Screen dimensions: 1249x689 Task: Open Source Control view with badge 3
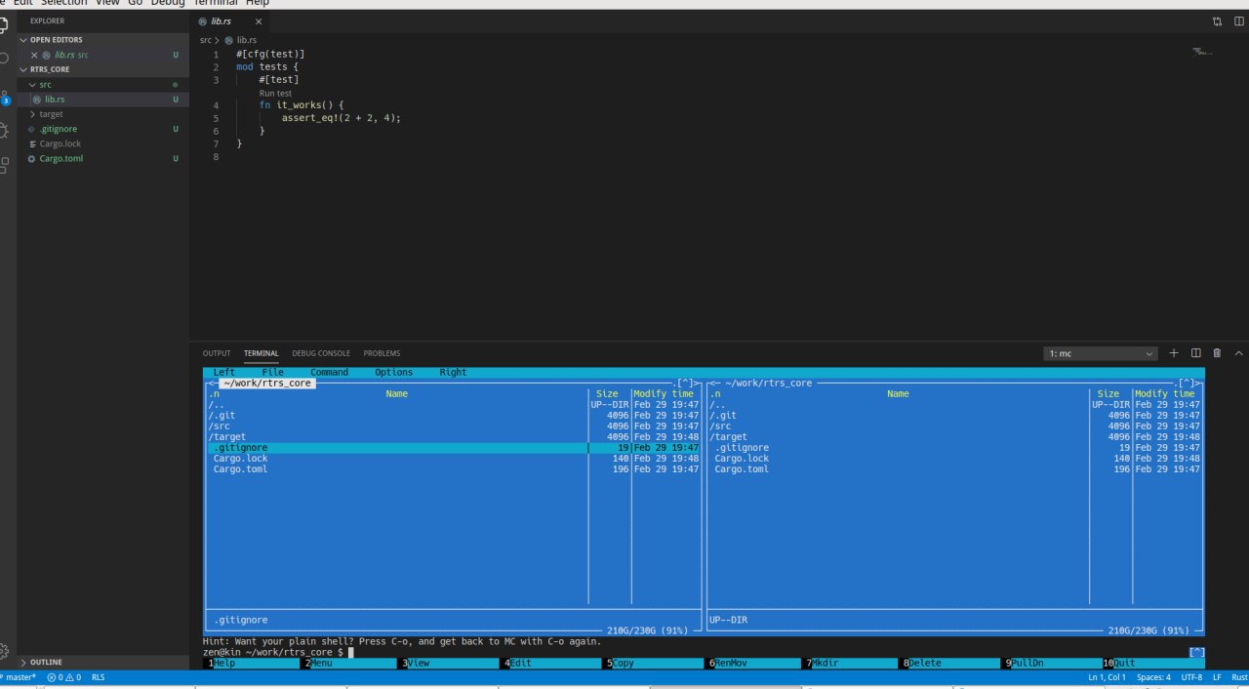[4, 97]
